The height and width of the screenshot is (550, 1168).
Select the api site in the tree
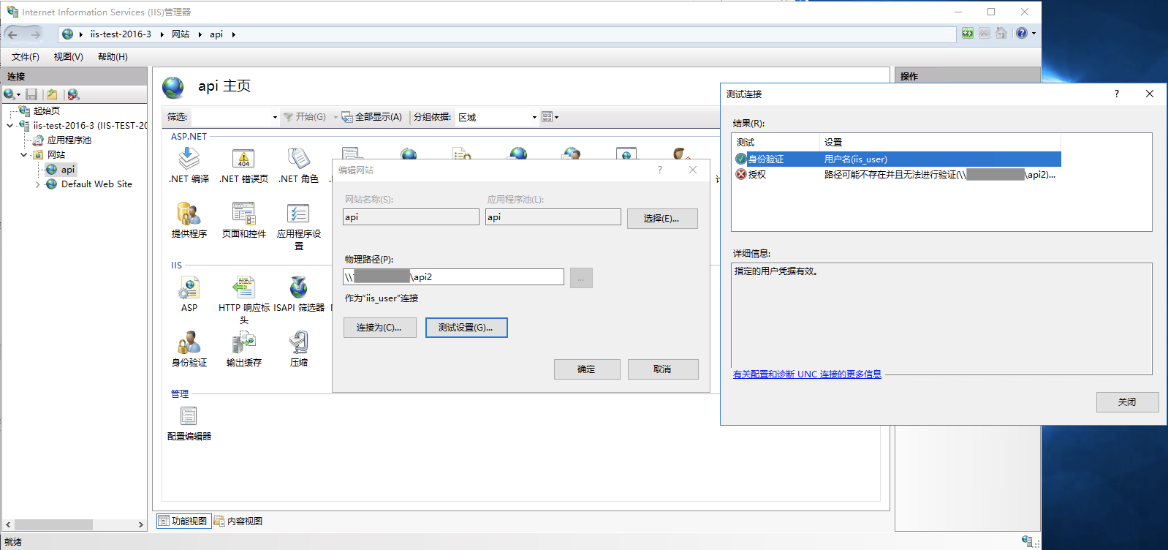[67, 170]
